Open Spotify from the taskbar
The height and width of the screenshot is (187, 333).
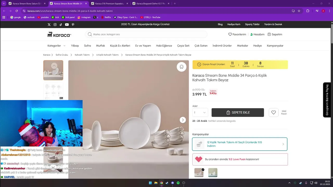tap(178, 183)
